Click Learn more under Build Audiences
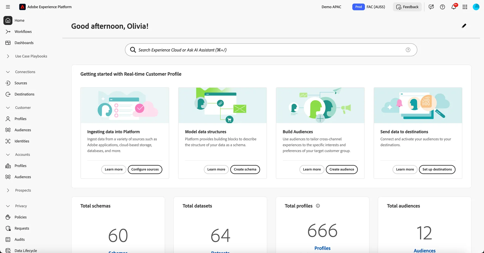The width and height of the screenshot is (484, 253). click(312, 169)
